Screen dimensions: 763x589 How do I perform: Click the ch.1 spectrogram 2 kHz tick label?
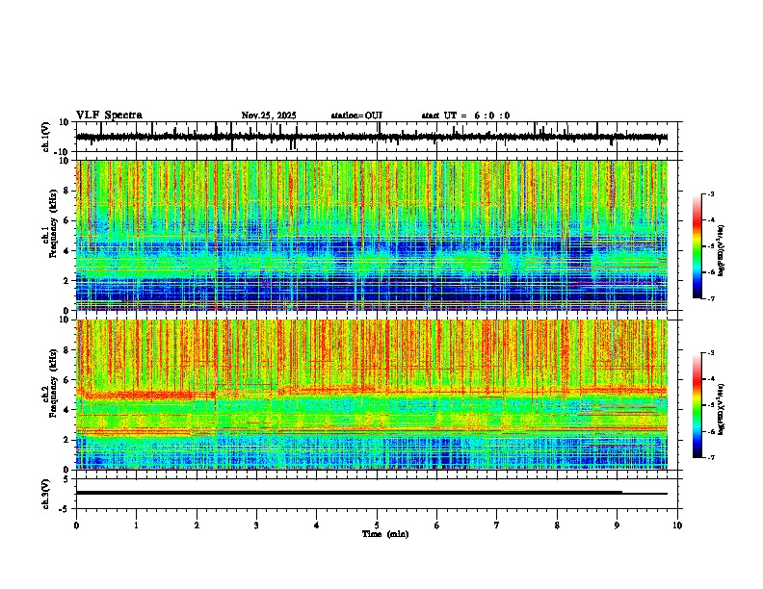(x=67, y=281)
